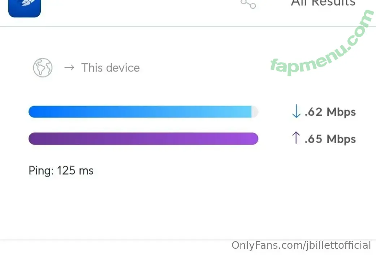This screenshot has width=376, height=256.
Task: Click the arrow pointing to This device
Action: click(x=69, y=68)
